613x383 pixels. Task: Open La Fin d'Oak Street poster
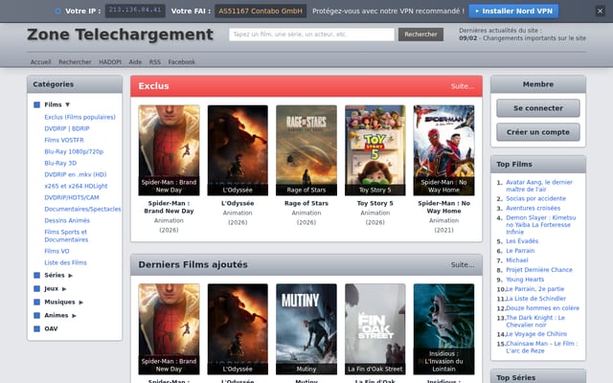coord(375,329)
